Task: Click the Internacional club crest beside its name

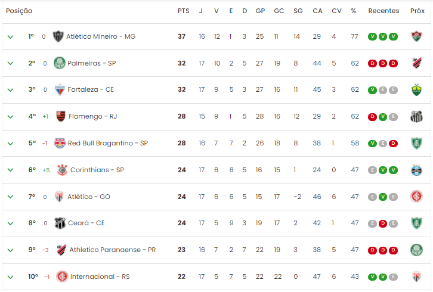Action: (62, 277)
